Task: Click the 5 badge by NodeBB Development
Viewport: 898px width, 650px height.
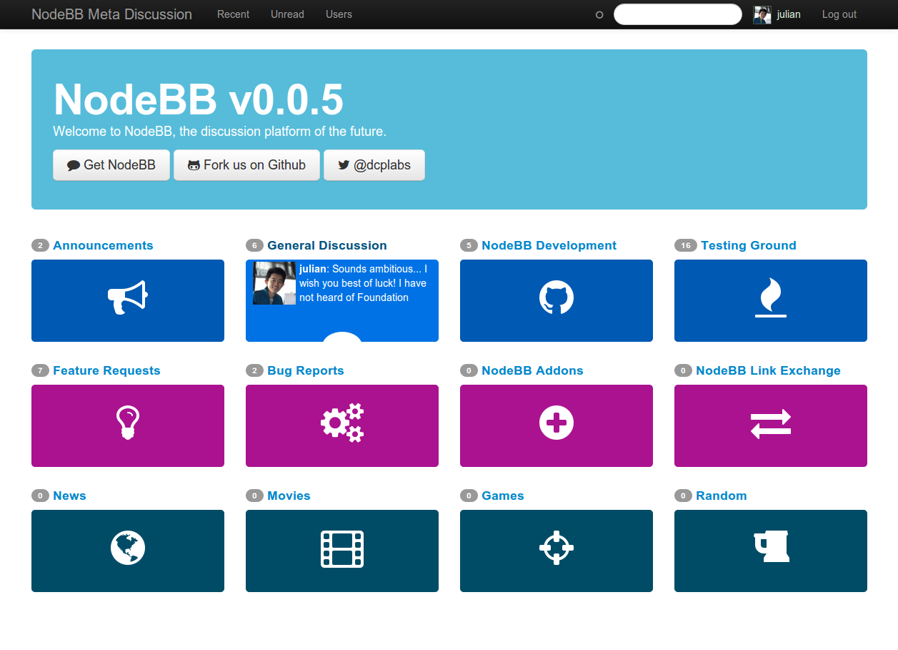Action: (x=469, y=245)
